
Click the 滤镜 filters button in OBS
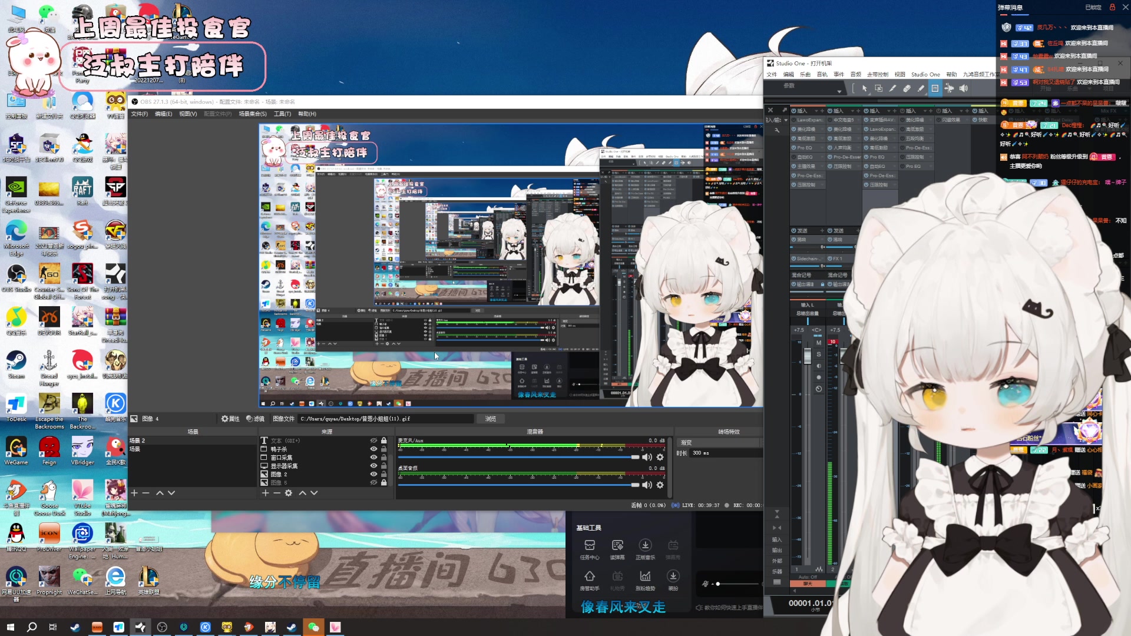255,419
